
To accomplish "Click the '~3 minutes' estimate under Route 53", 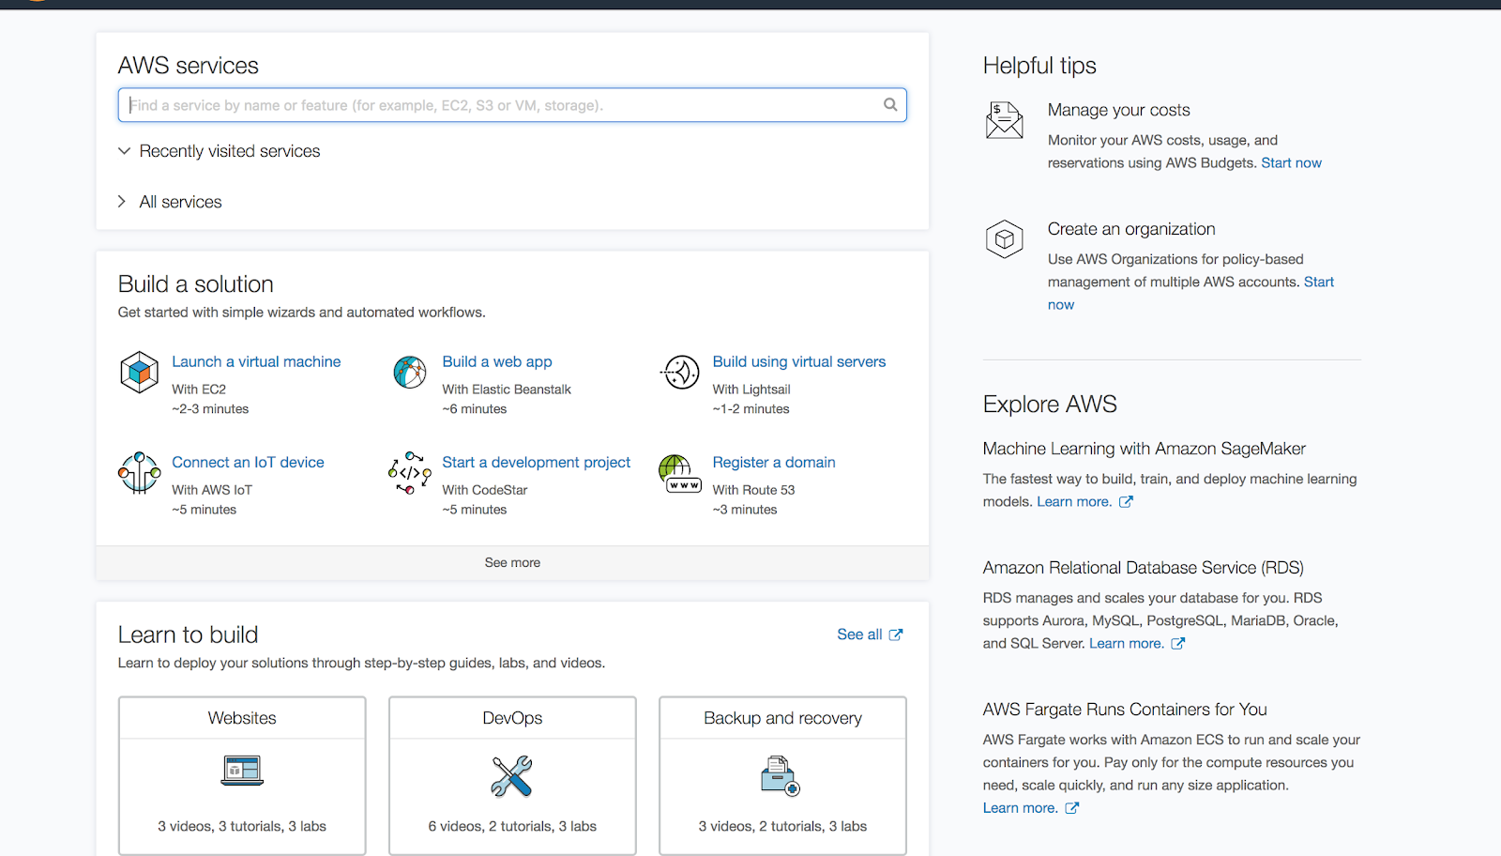I will 745,509.
